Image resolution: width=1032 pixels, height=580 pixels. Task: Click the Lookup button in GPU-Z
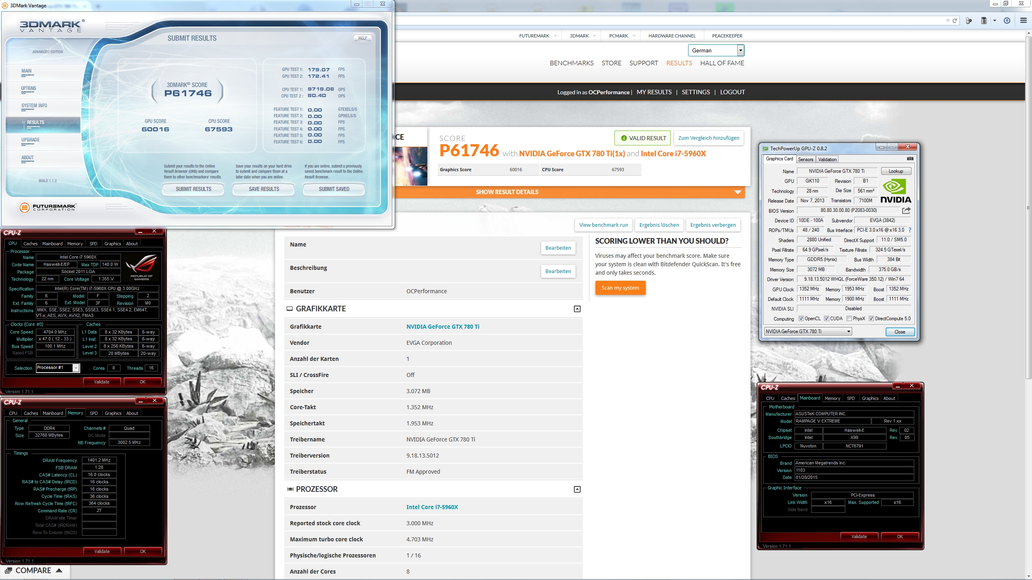click(x=896, y=171)
